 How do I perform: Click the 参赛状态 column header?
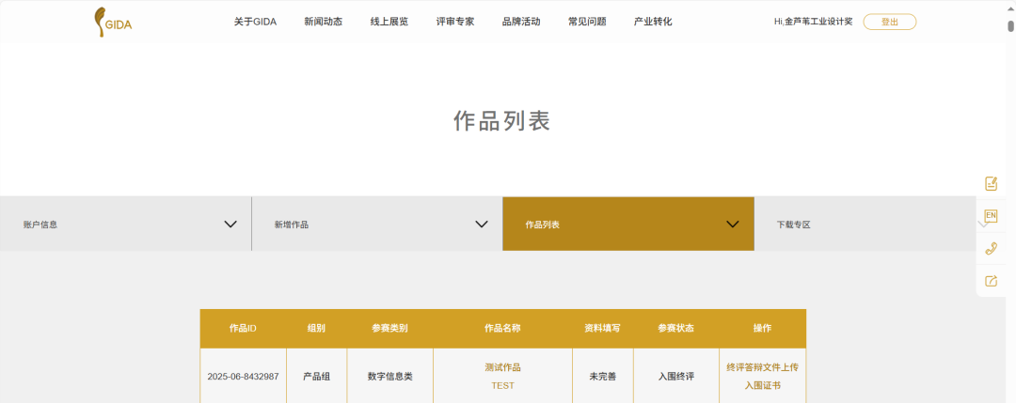(x=675, y=329)
